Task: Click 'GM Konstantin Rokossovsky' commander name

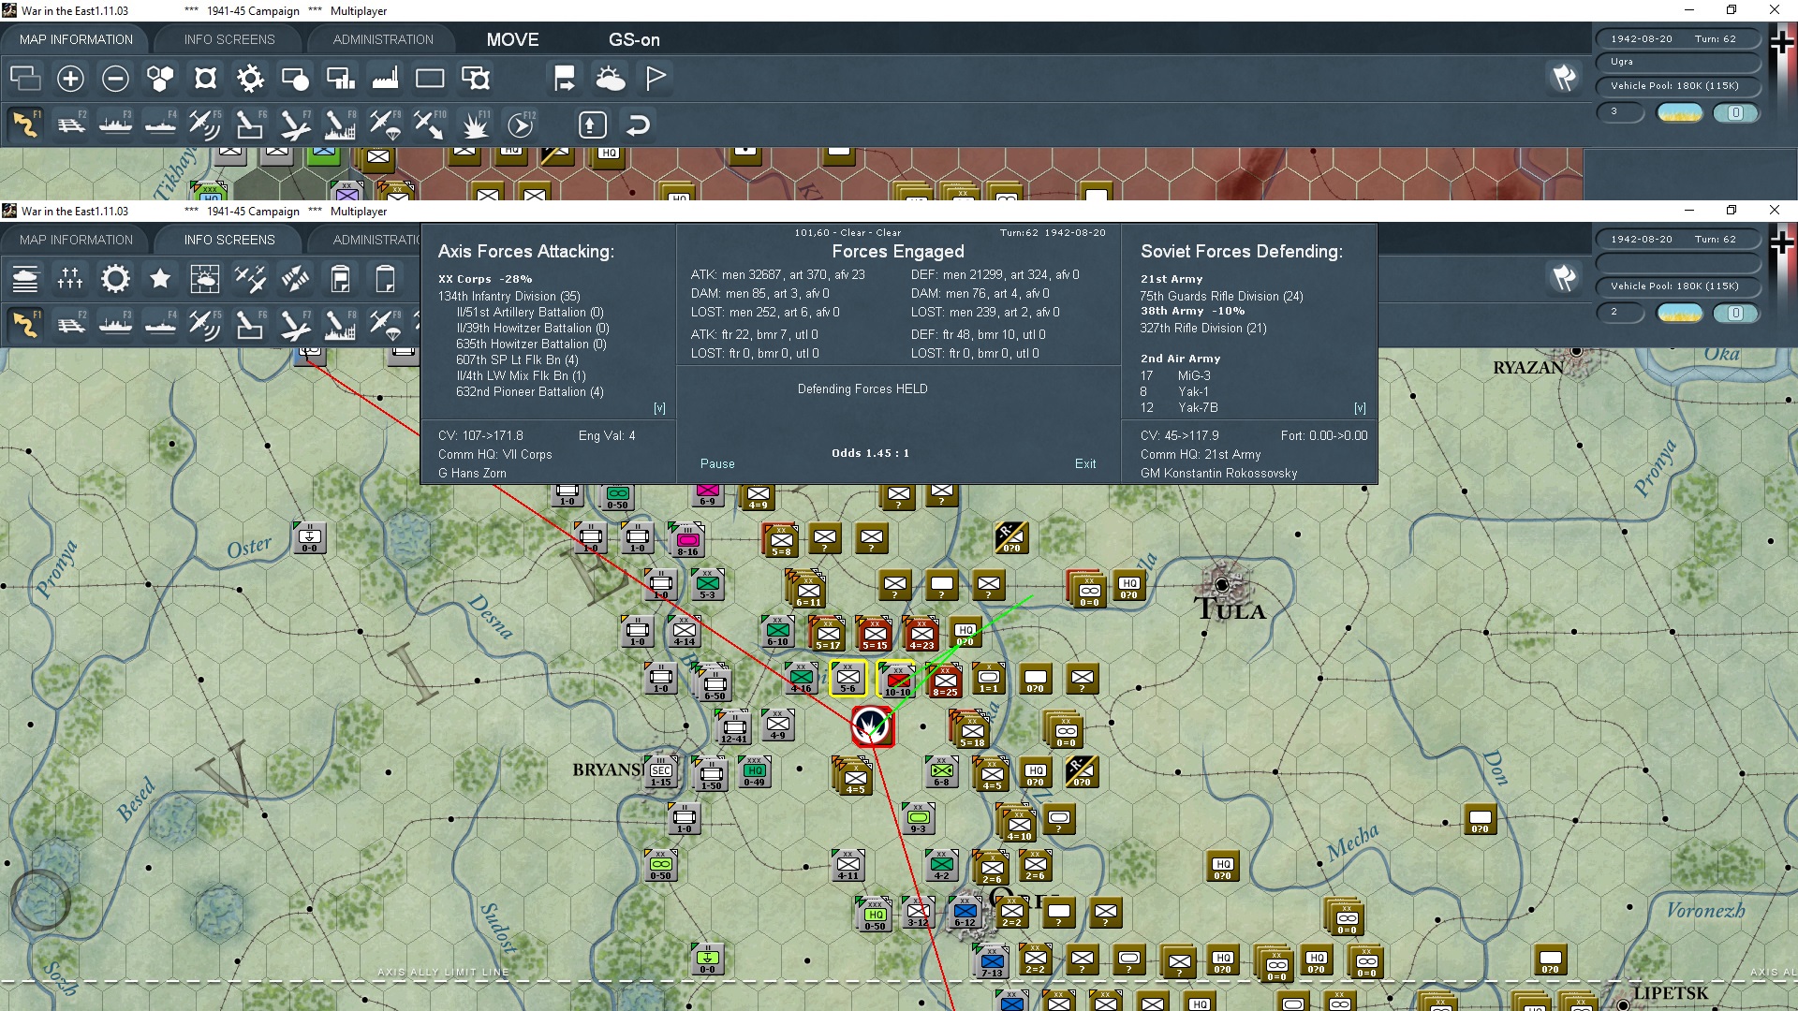Action: tap(1218, 473)
